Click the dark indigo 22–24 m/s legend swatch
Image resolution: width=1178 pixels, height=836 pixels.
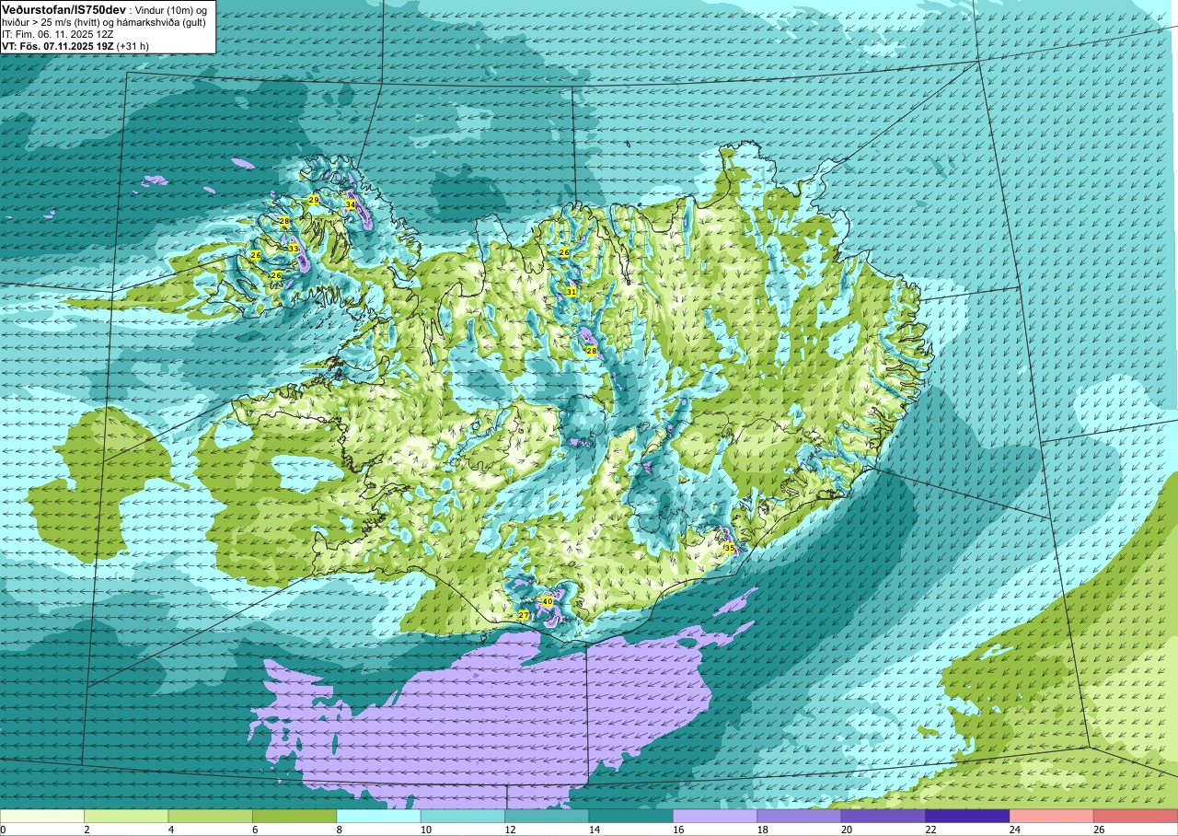(x=967, y=816)
